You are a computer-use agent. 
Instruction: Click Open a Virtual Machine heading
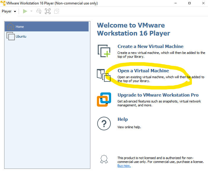point(143,71)
